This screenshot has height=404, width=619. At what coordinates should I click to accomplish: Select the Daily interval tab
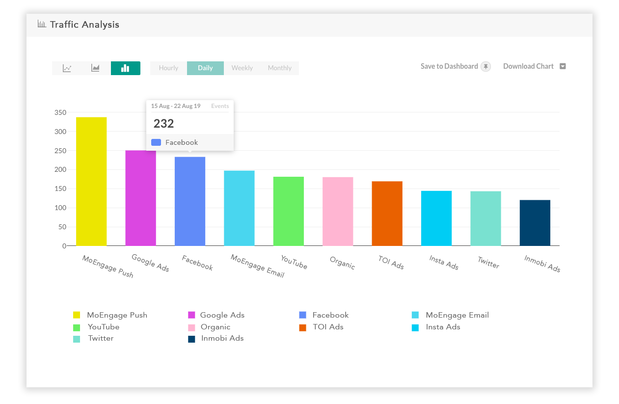pyautogui.click(x=205, y=68)
